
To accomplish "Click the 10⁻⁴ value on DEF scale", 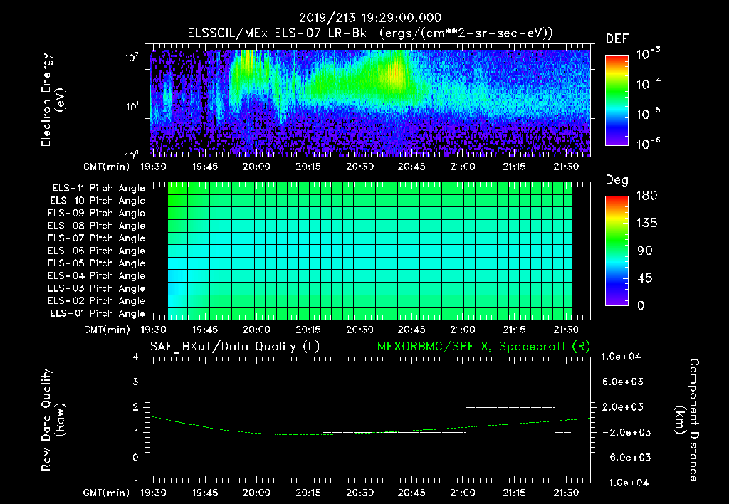I will click(x=648, y=84).
